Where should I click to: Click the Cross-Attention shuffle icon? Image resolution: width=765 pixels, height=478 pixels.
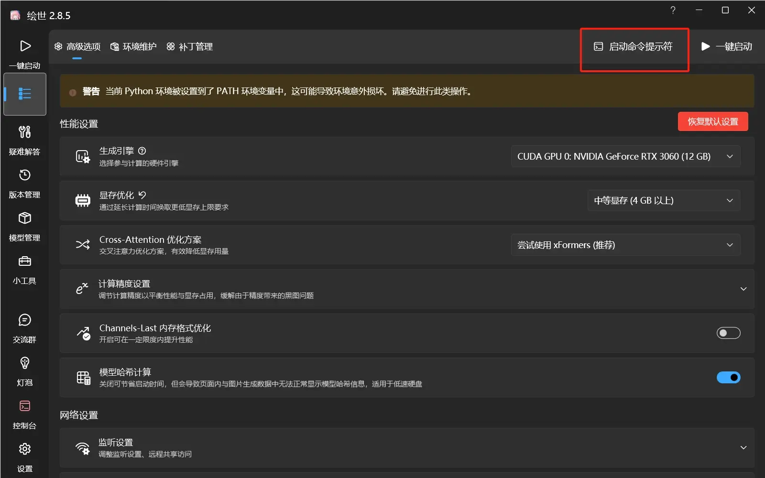point(83,245)
